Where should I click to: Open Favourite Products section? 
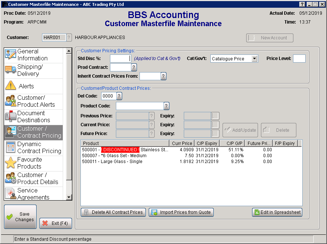click(33, 163)
